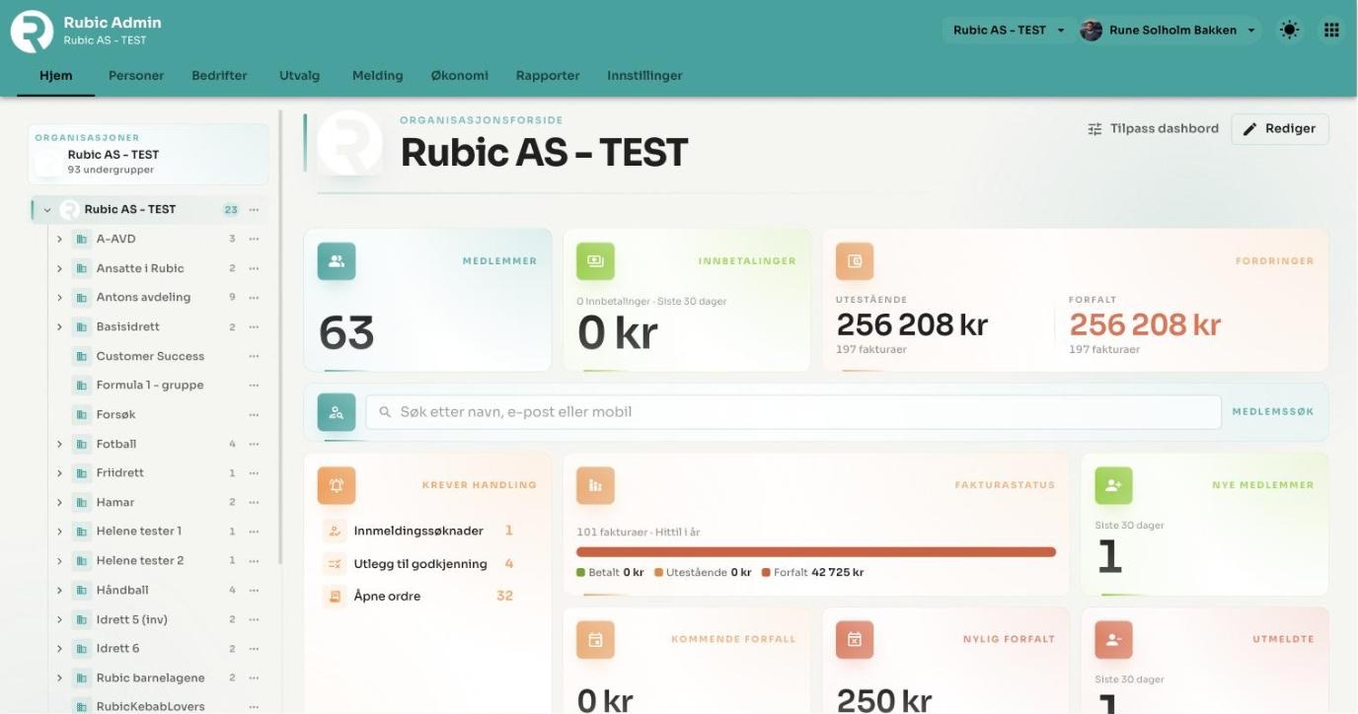Expand the Friidrett group
The height and width of the screenshot is (714, 1358).
59,473
